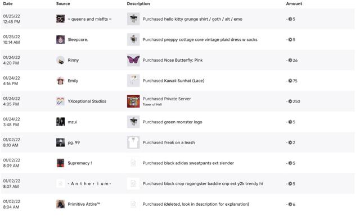The image size is (360, 217).
Task: Open YXceptional Studios group logo
Action: [60, 101]
